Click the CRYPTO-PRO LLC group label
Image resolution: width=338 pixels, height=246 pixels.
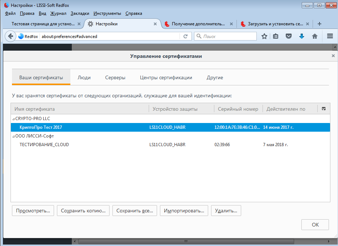33,119
